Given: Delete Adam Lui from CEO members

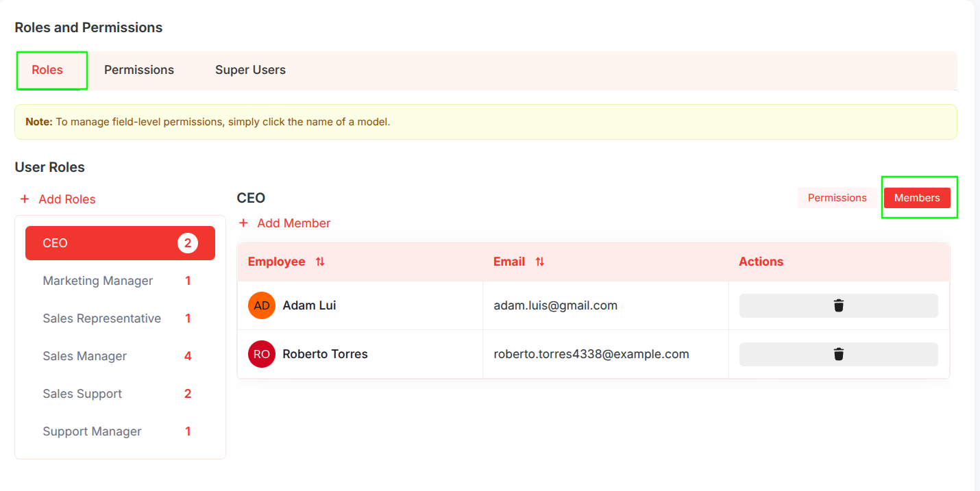Looking at the screenshot, I should (x=838, y=305).
